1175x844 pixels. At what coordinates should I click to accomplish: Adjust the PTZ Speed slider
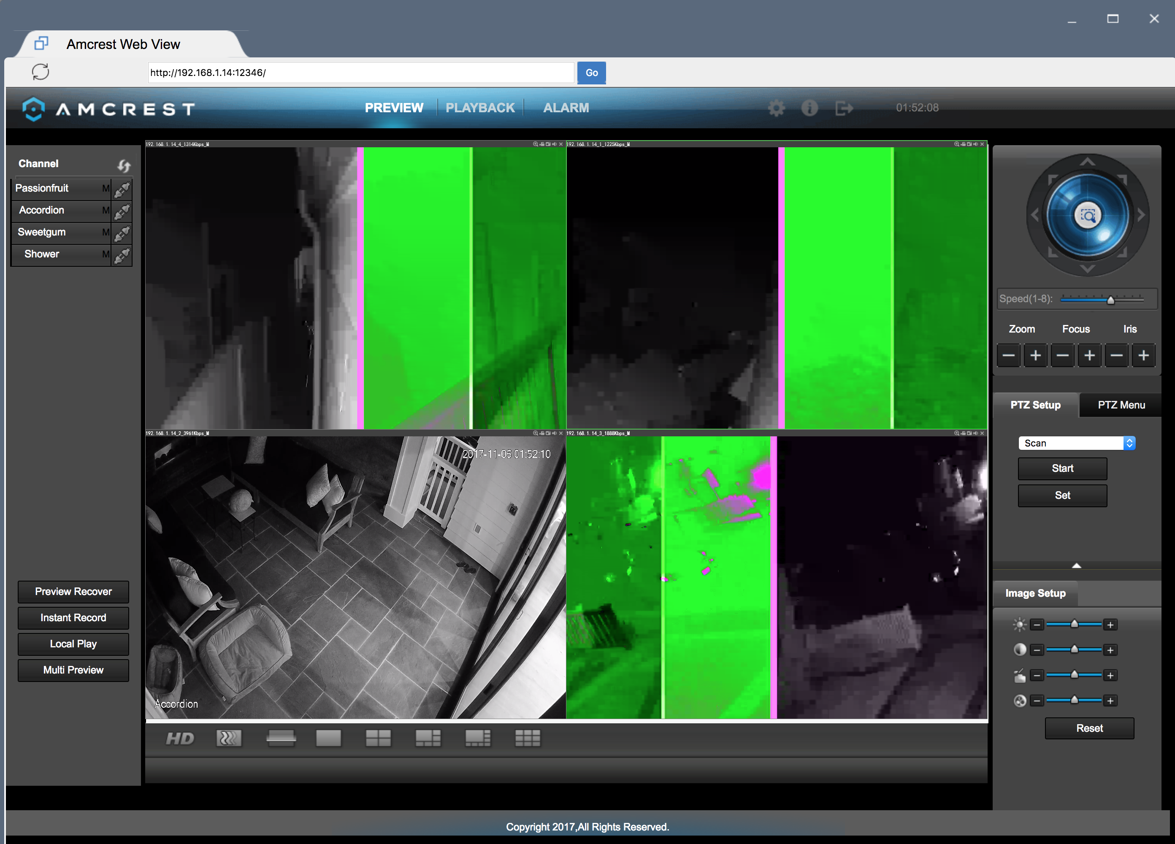(x=1110, y=300)
